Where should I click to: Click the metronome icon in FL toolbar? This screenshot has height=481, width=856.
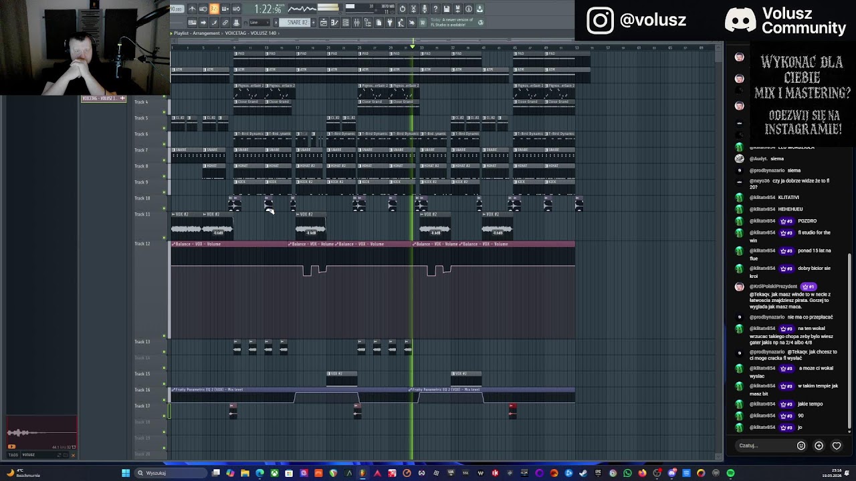coord(192,9)
